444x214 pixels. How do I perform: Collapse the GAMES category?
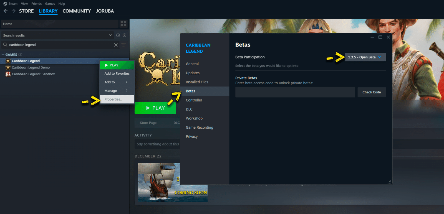coord(3,55)
